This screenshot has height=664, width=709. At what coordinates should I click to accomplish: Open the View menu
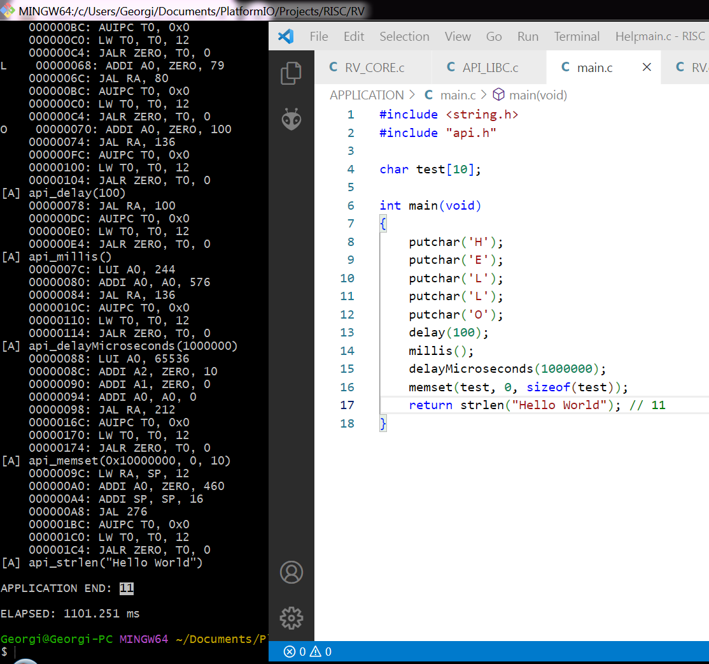tap(458, 37)
